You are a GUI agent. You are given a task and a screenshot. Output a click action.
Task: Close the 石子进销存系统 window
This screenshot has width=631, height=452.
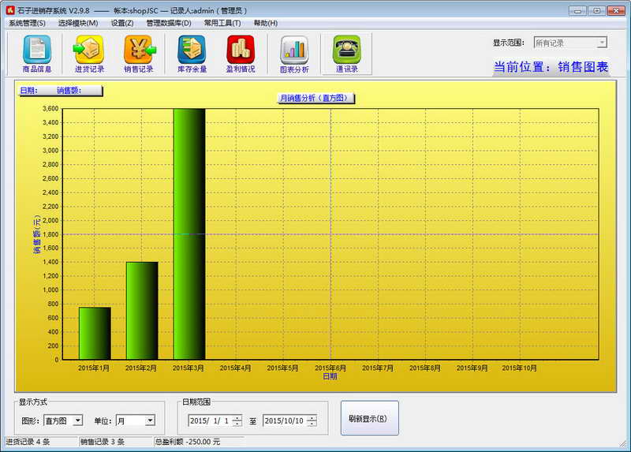click(x=616, y=11)
